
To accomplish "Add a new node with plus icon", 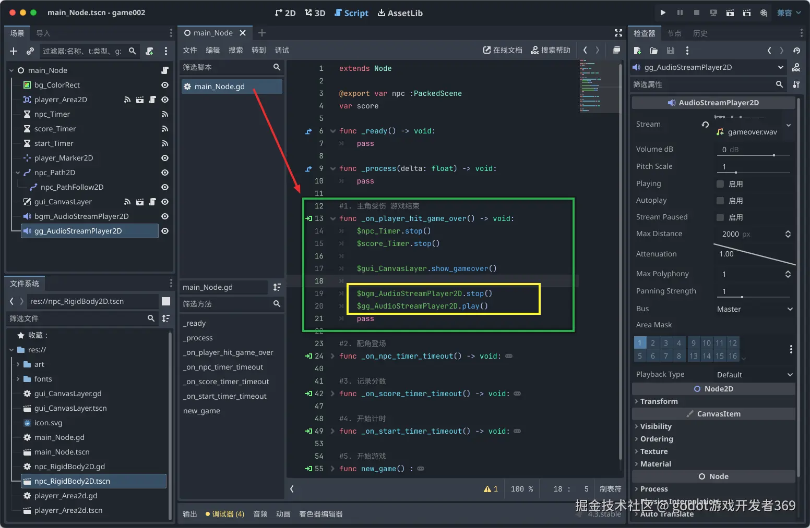I will (x=14, y=51).
